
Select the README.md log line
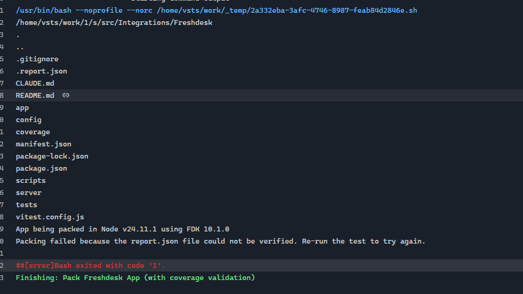[x=35, y=95]
